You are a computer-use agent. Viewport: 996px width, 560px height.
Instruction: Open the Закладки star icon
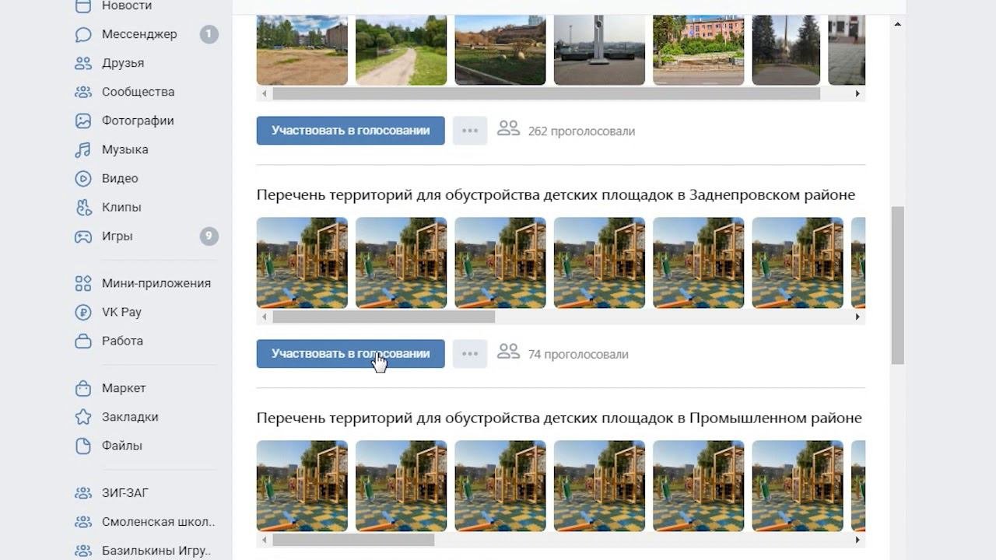point(83,417)
